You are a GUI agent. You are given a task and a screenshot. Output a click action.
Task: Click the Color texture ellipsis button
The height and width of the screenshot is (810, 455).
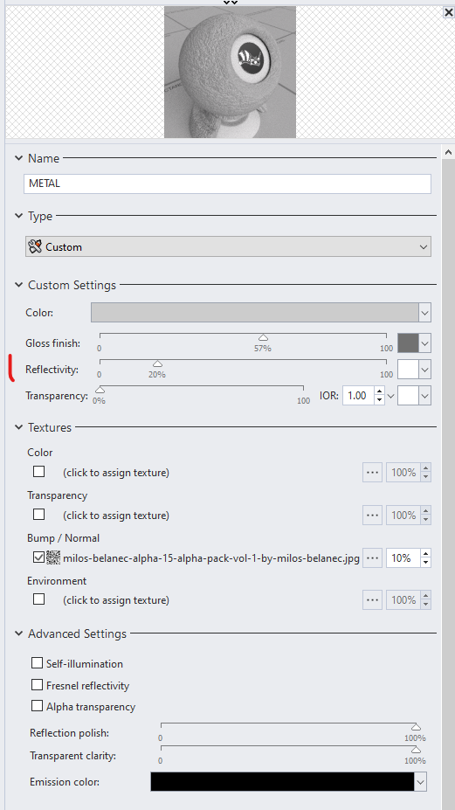point(372,472)
